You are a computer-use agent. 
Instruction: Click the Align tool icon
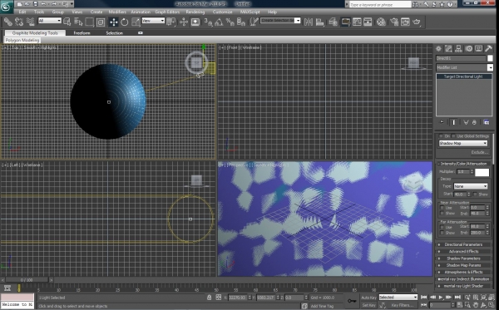point(319,22)
